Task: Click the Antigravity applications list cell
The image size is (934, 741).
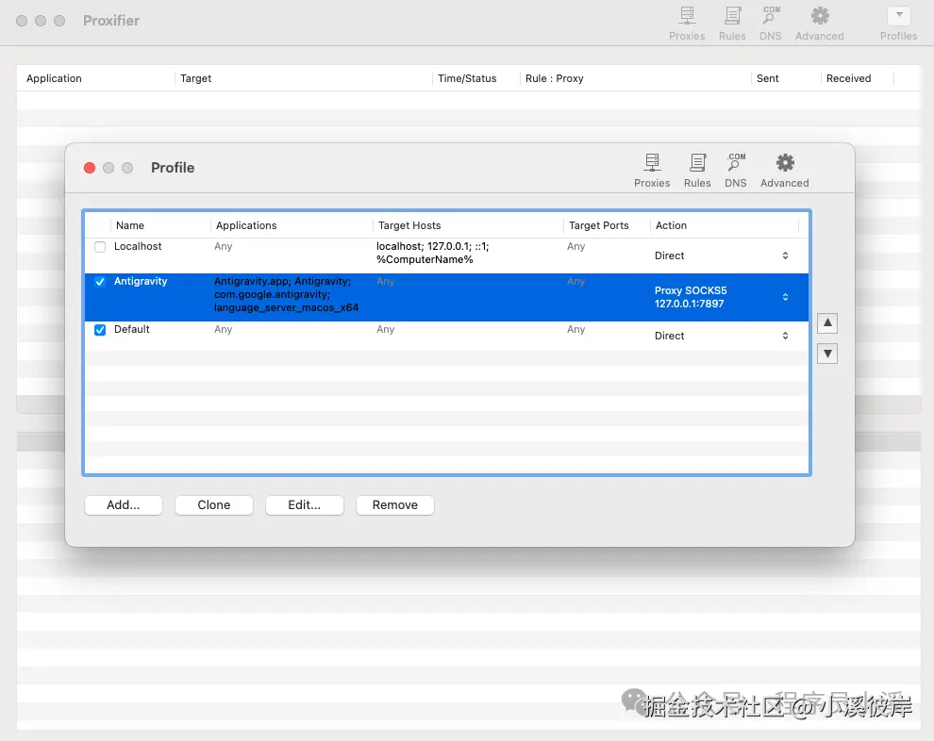Action: [286, 295]
